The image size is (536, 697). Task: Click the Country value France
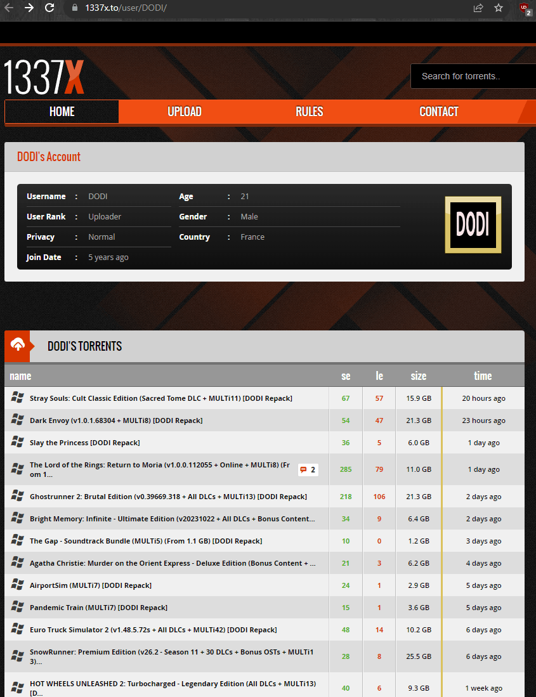(x=252, y=237)
